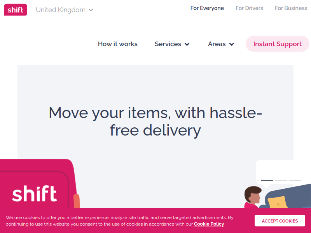Click the large shift van logo
Image resolution: width=311 pixels, height=233 pixels.
[35, 193]
